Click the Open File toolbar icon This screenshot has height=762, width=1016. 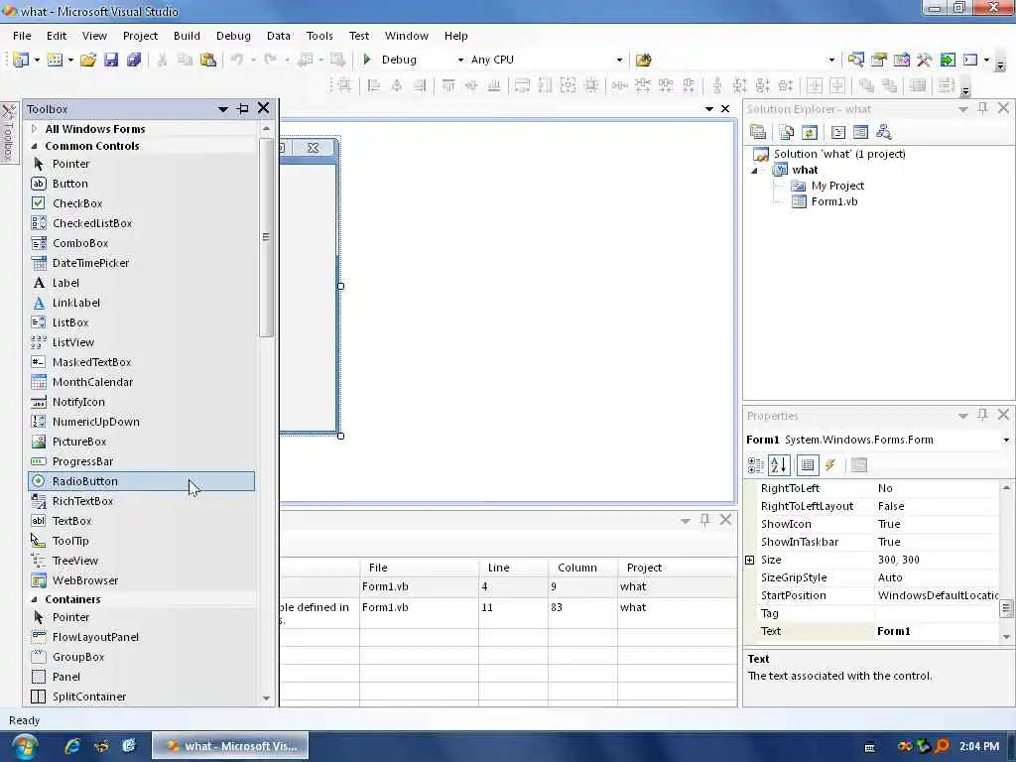pyautogui.click(x=88, y=60)
